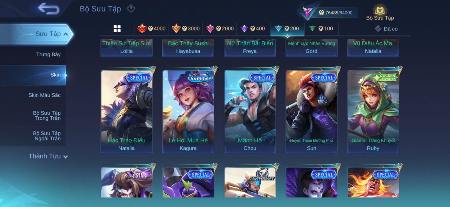Open Natalia Hắc Trảo Điểu skin card
The height and width of the screenshot is (207, 450).
[127, 112]
